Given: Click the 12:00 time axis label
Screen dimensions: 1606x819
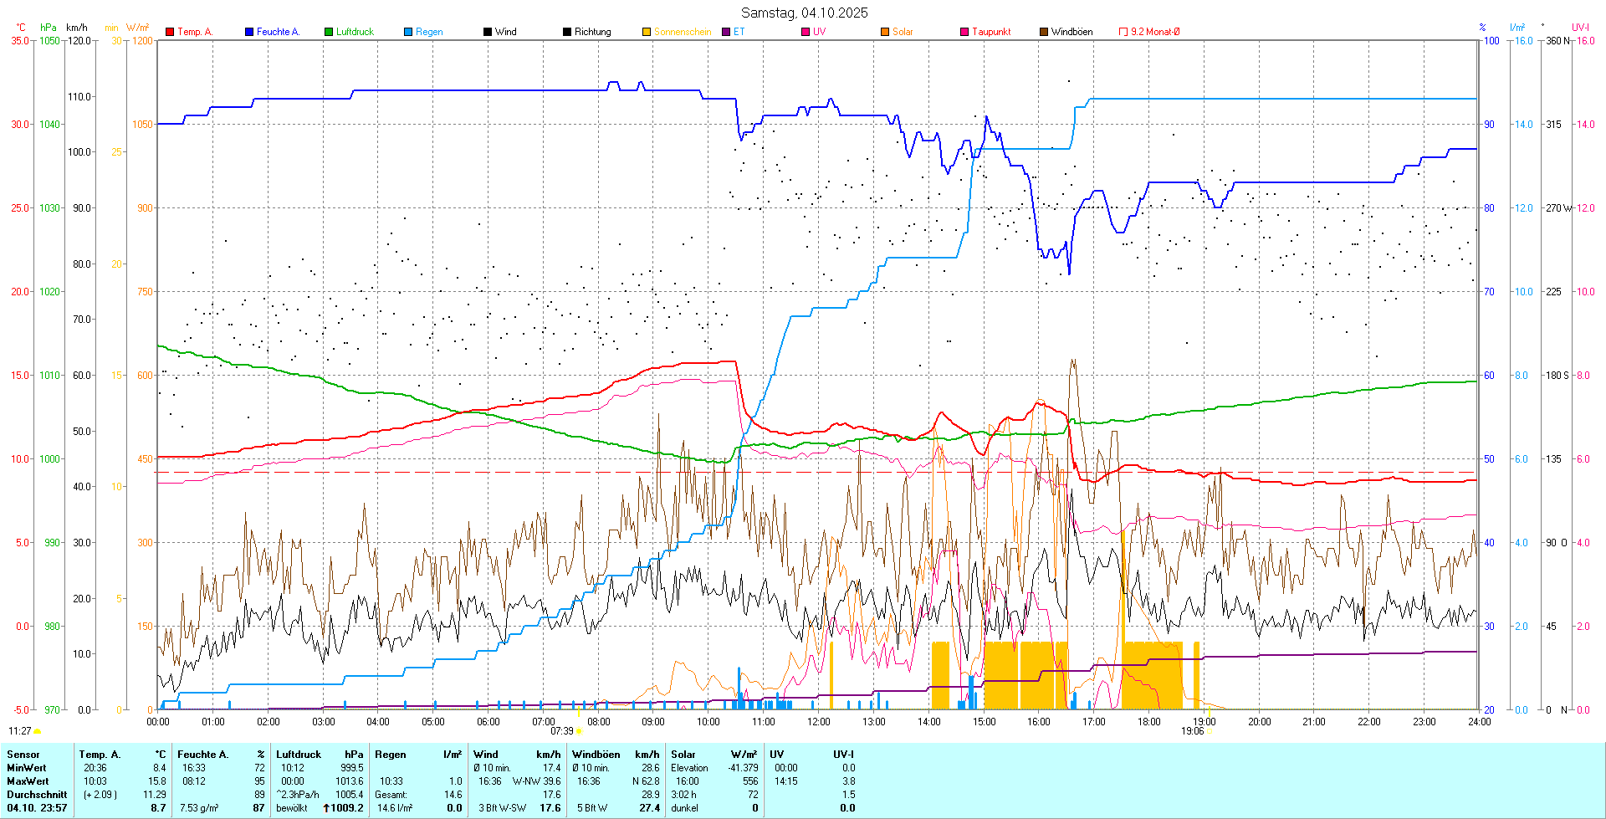Looking at the screenshot, I should [x=818, y=721].
